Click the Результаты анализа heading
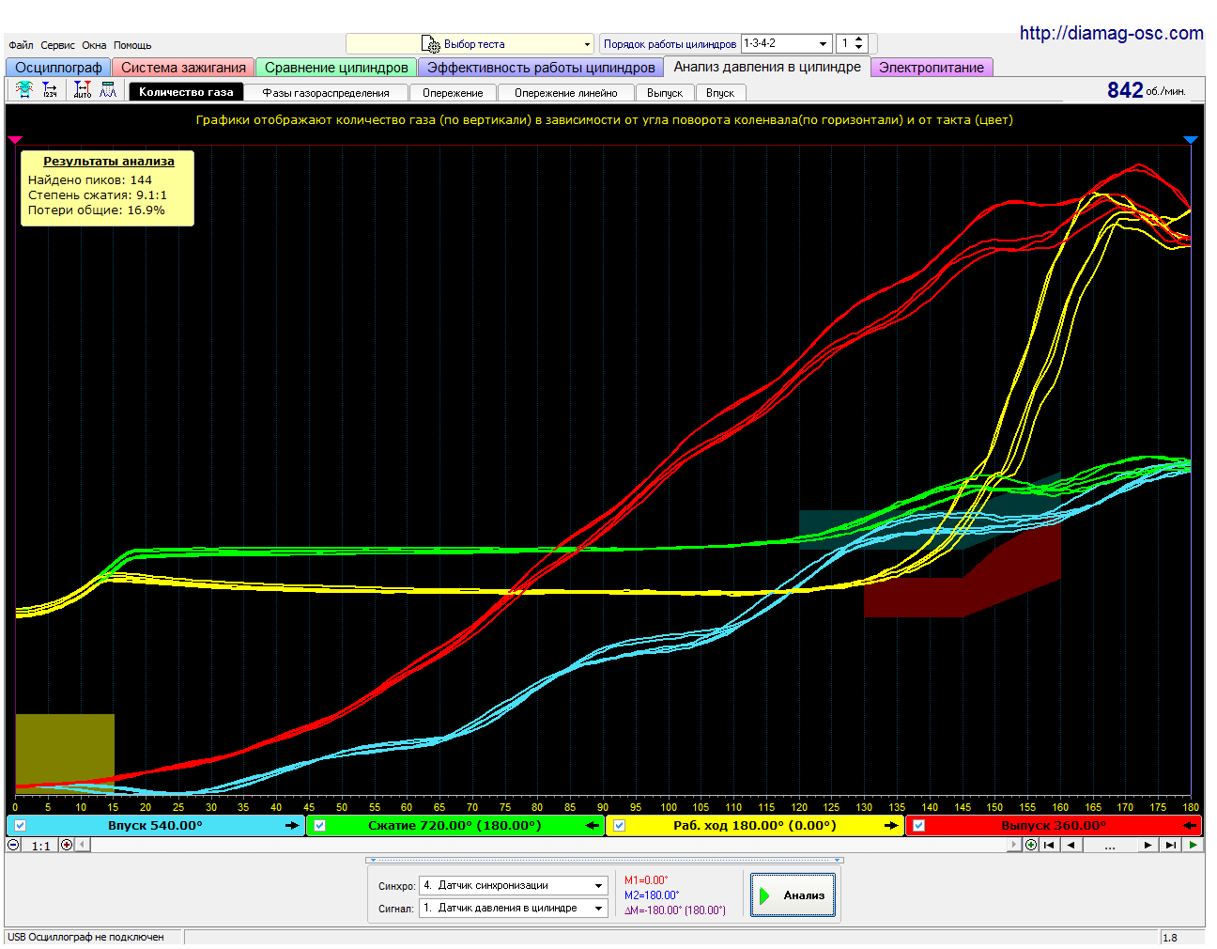Viewport: 1217px width, 949px height. (x=109, y=162)
